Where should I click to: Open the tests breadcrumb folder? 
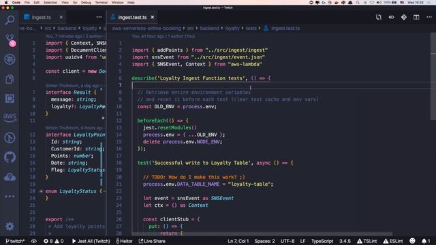coord(251,29)
